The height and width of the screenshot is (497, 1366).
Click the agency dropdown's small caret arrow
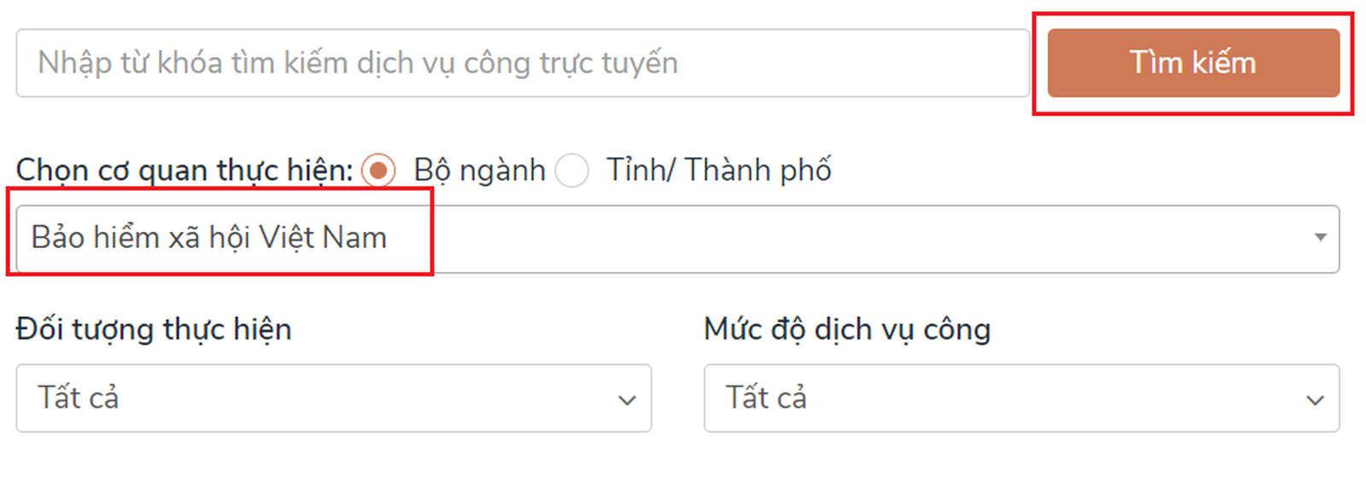click(1320, 238)
